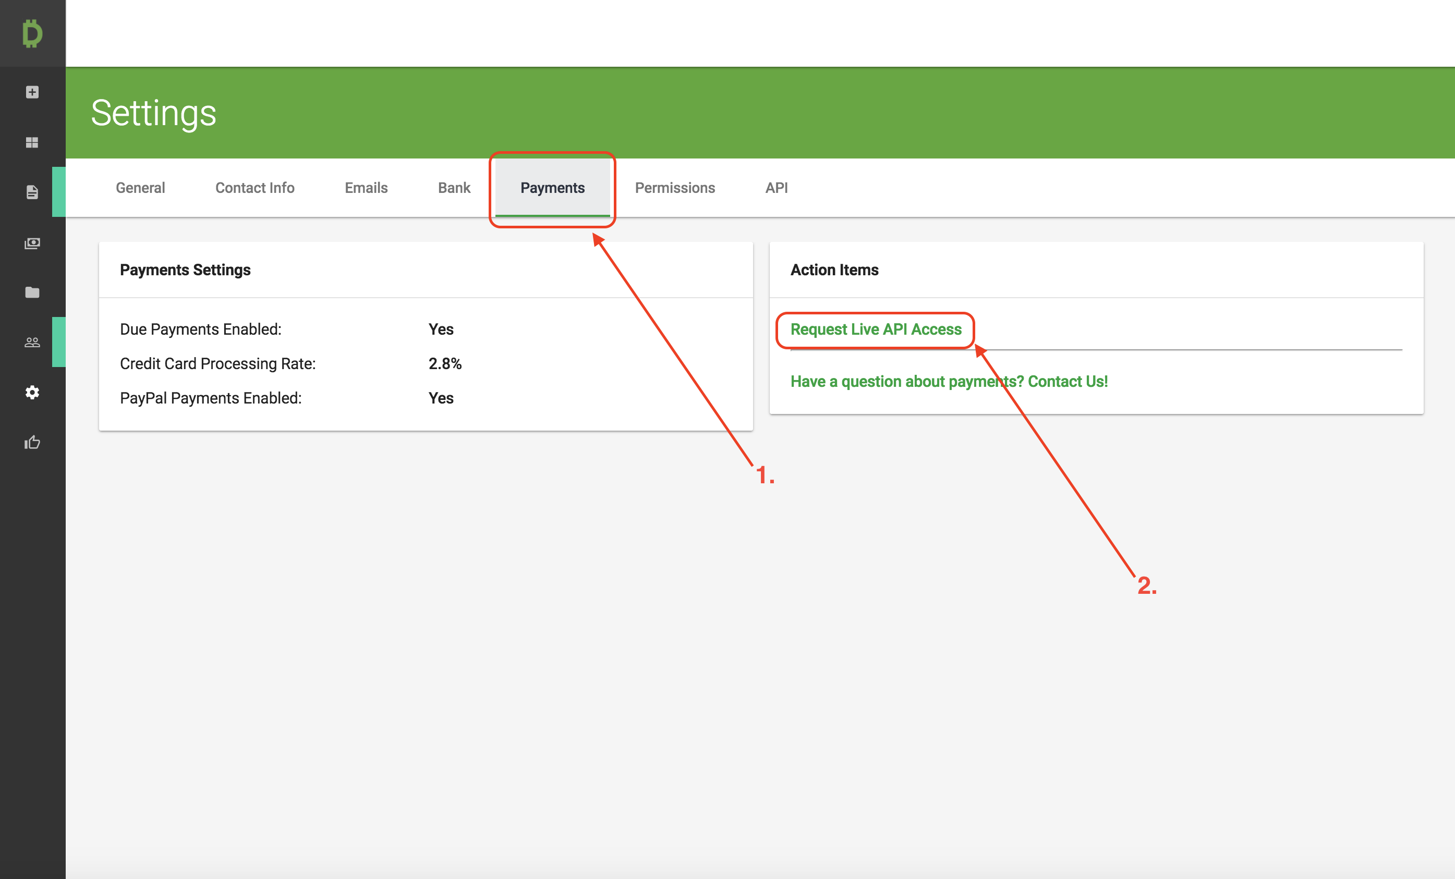The width and height of the screenshot is (1455, 879).
Task: Open the people customers sidebar icon
Action: [32, 343]
